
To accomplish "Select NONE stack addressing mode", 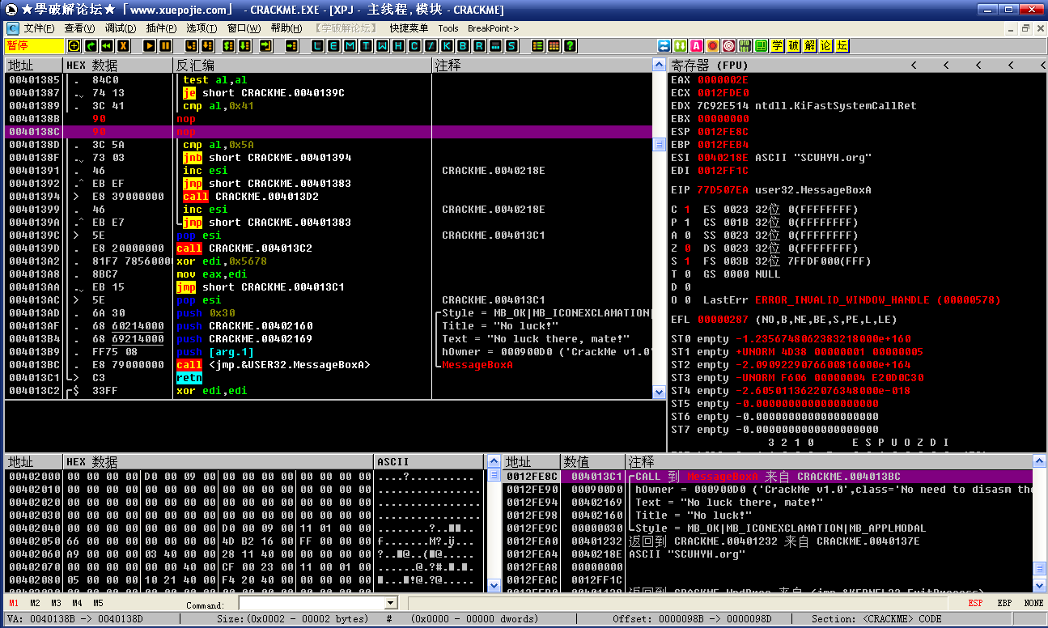I will [1033, 604].
